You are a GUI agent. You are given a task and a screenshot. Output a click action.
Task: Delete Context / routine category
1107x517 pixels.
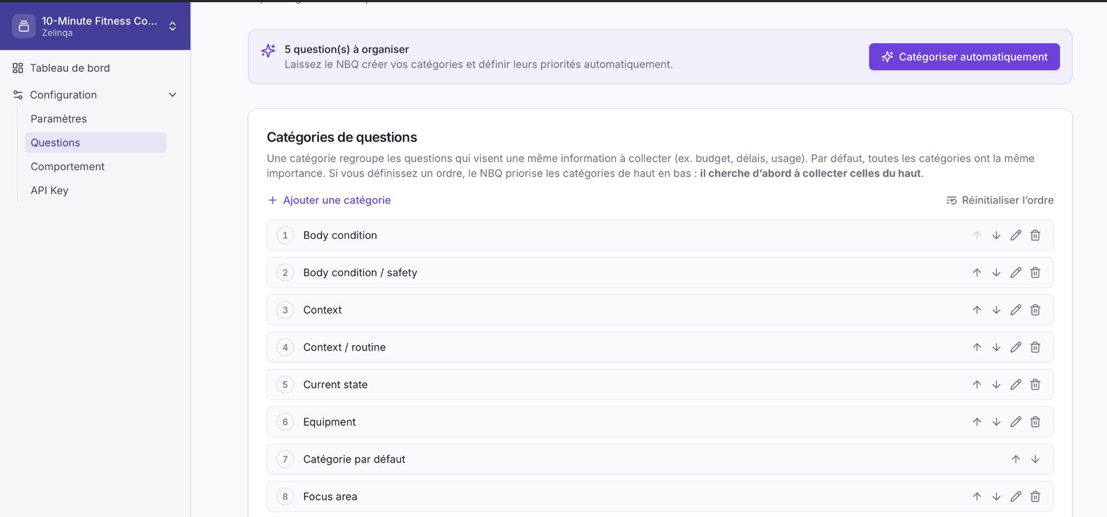(1035, 347)
